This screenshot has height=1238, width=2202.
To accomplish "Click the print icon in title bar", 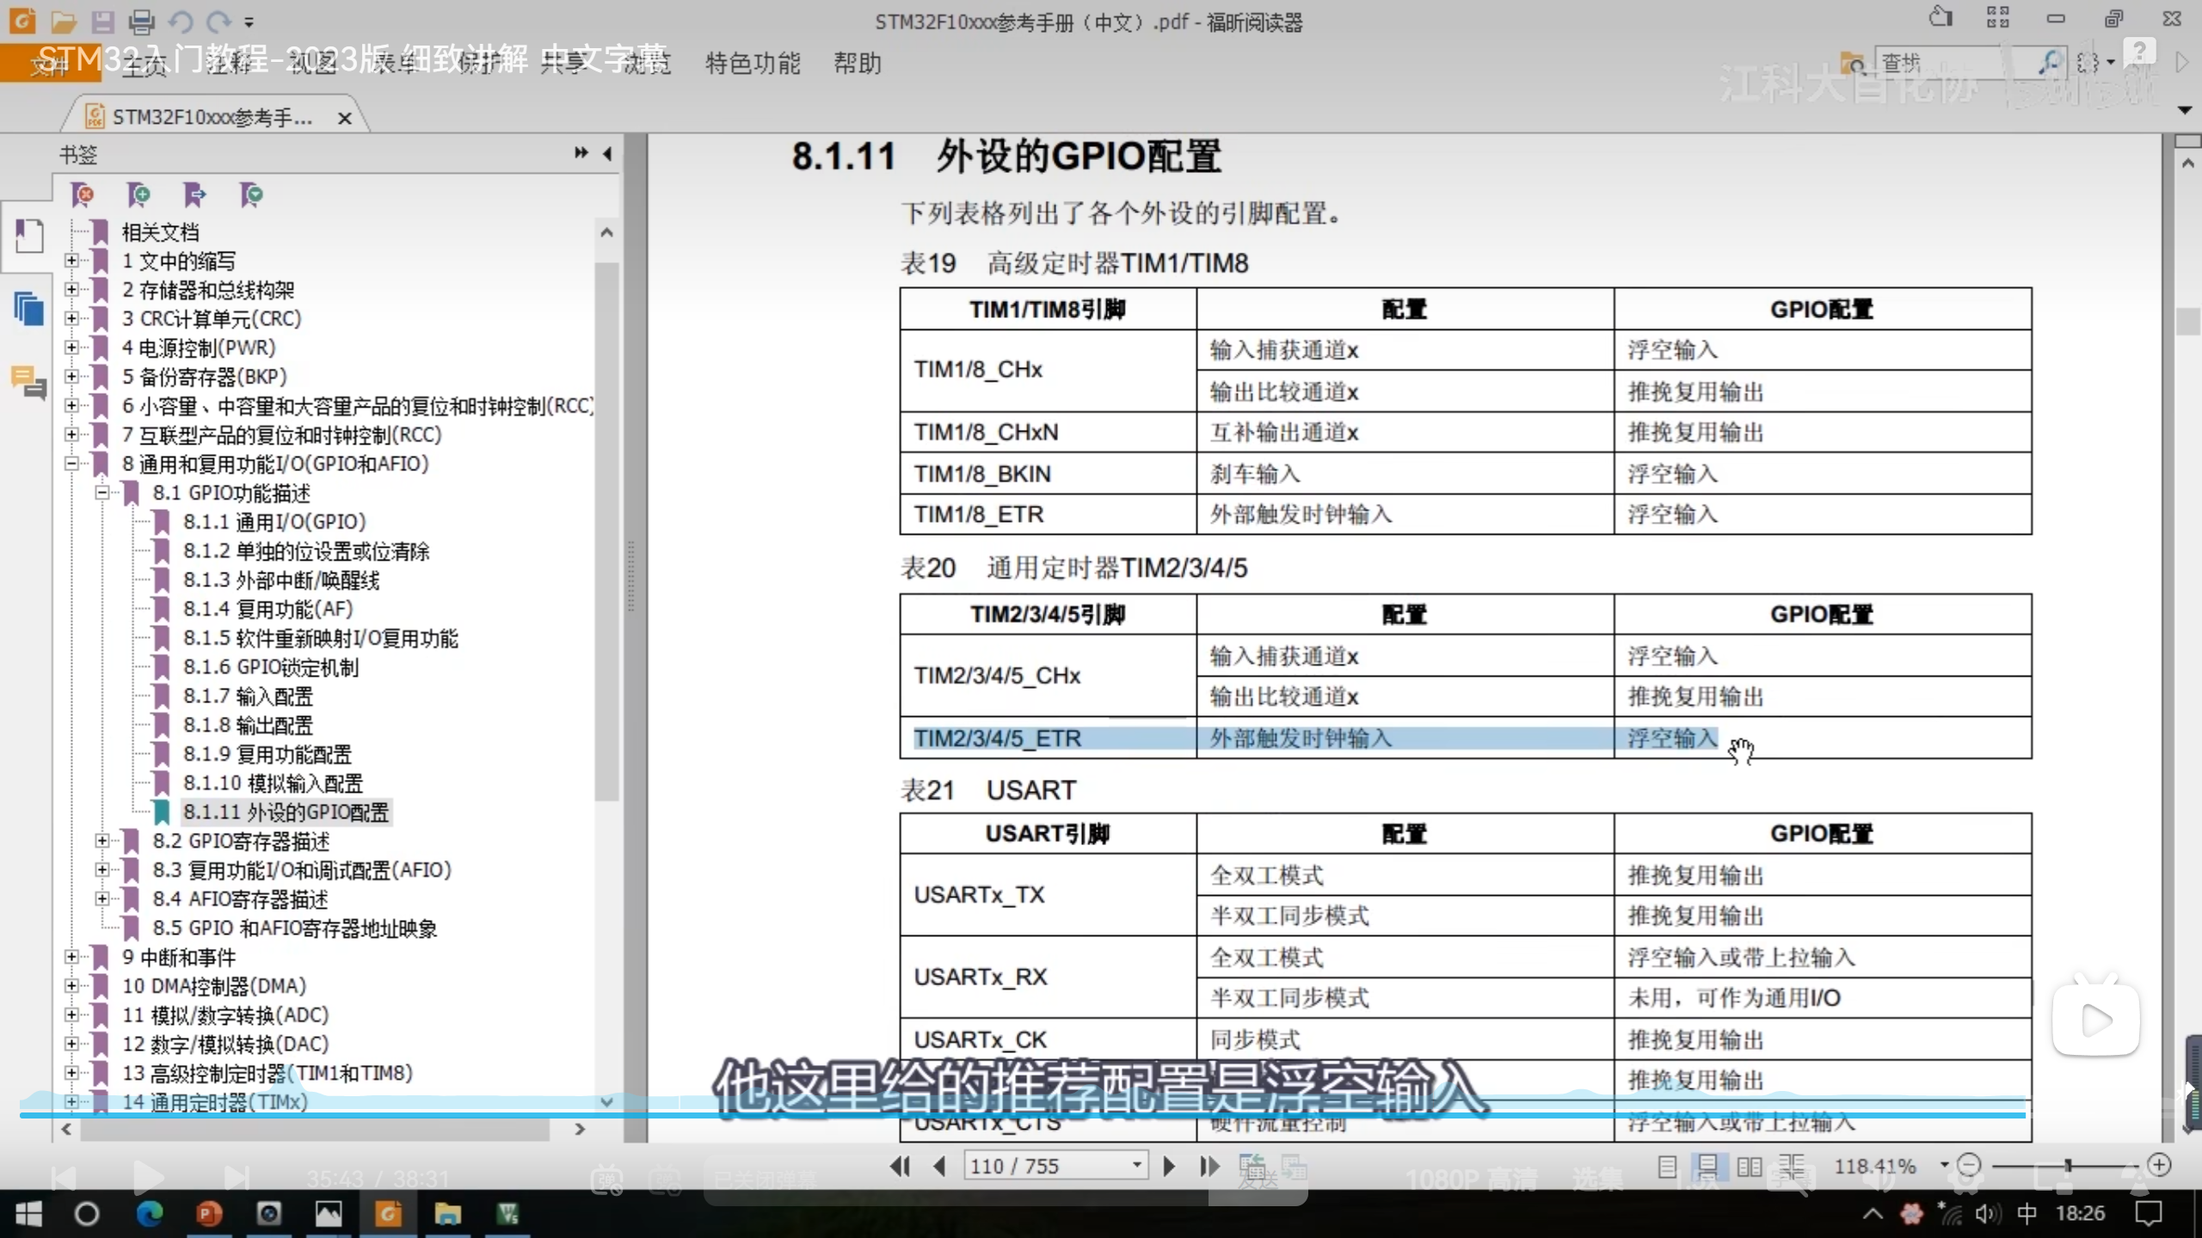I will tap(141, 21).
